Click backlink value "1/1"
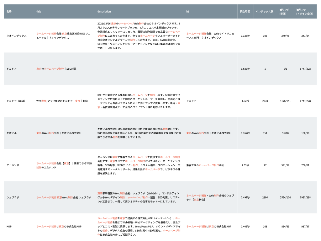 (x=285, y=69)
